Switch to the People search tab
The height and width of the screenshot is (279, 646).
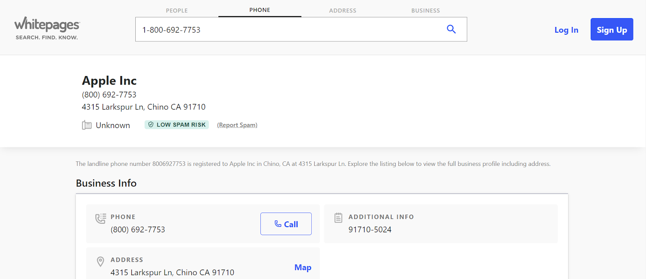[x=177, y=10]
